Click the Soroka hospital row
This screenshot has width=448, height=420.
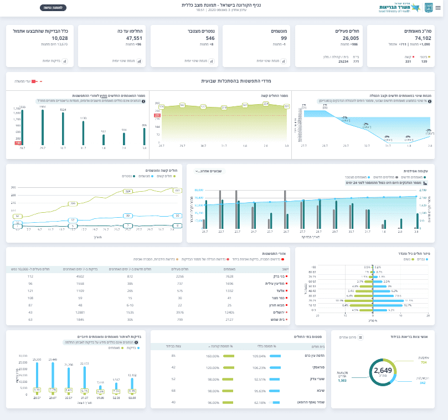tap(238, 367)
